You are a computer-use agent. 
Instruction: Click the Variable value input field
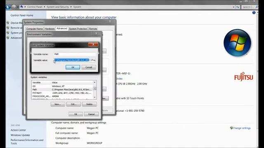pos(75,60)
